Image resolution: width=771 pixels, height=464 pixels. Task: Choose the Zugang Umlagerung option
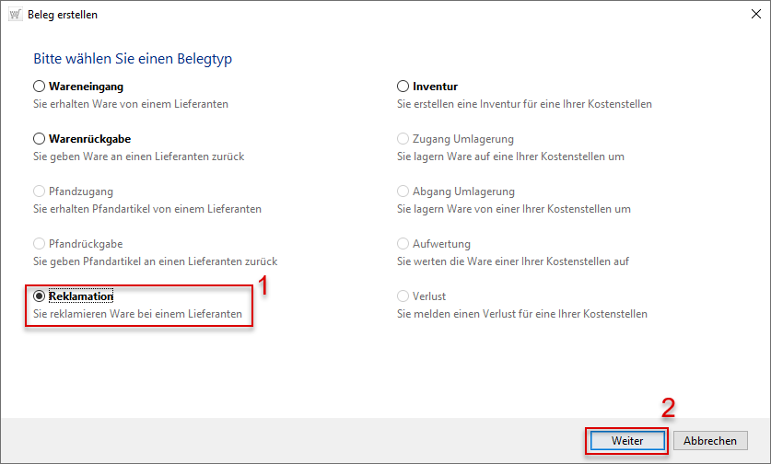point(403,139)
